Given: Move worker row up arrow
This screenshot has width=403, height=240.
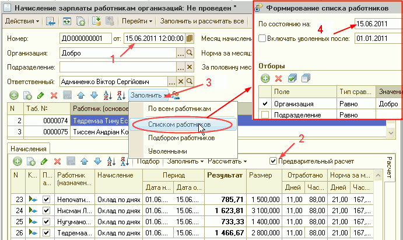Looking at the screenshot, I should tap(80, 95).
